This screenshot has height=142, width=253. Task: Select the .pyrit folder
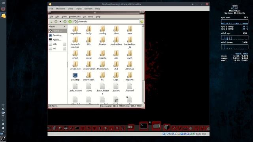tap(130, 55)
